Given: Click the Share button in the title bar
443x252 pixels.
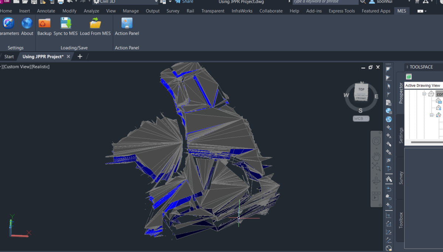Looking at the screenshot, I should tap(184, 2).
